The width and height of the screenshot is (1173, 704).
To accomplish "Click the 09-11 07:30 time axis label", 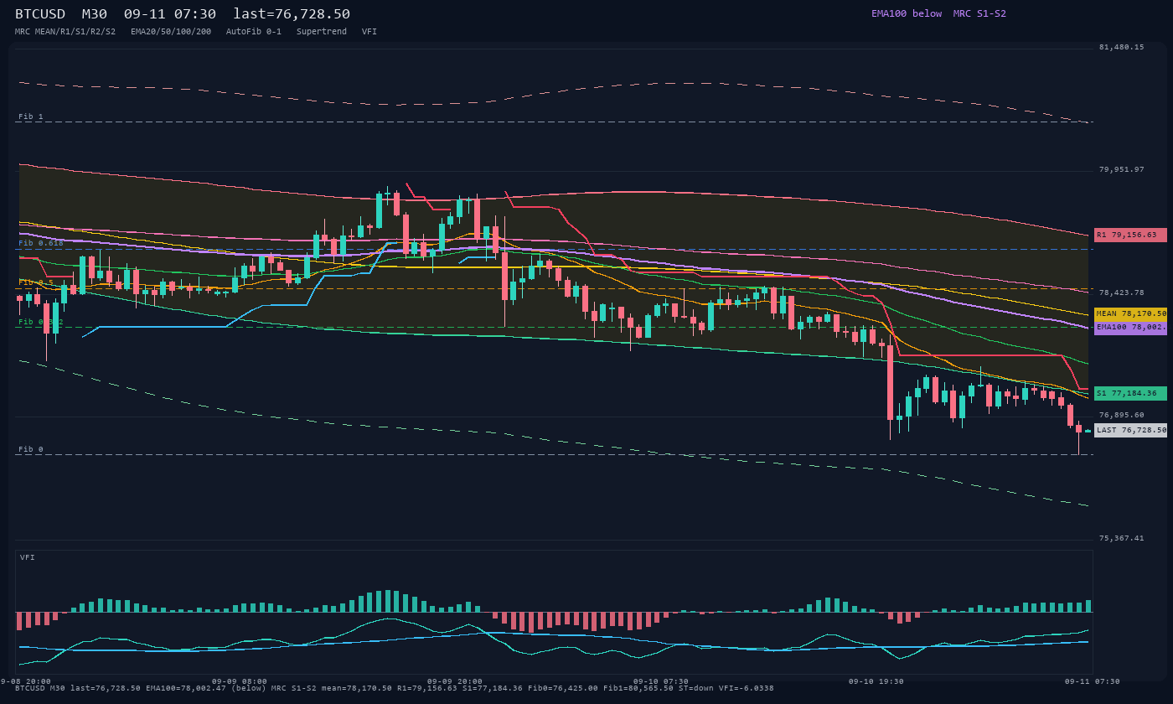I will (x=1093, y=681).
